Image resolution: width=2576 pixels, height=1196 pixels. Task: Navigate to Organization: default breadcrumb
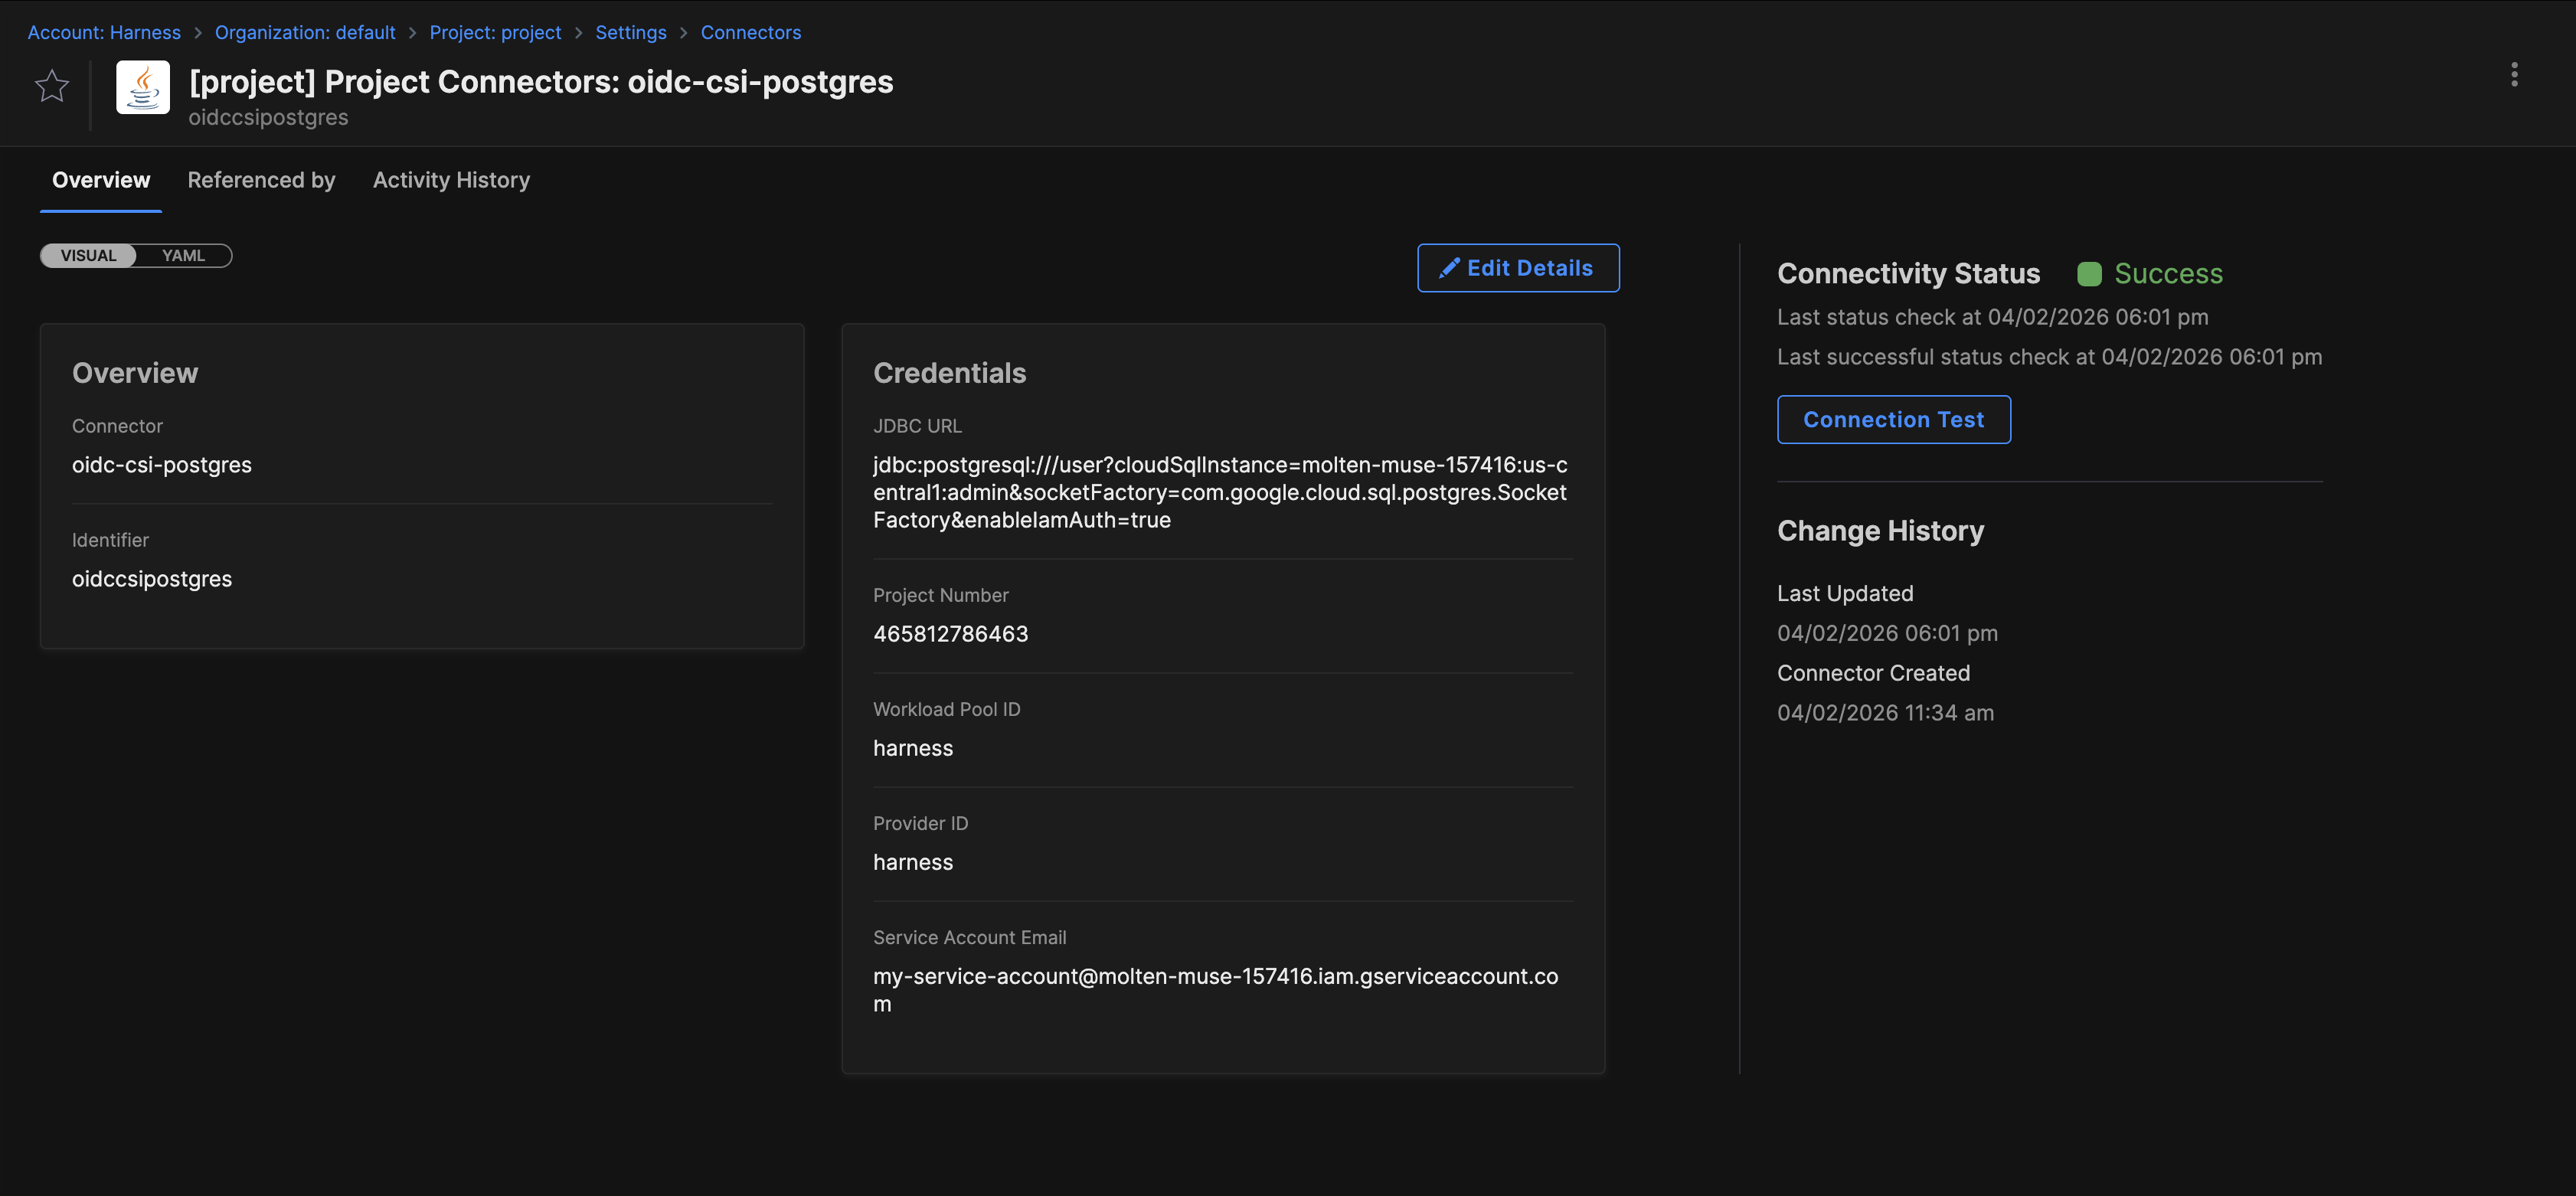click(305, 32)
